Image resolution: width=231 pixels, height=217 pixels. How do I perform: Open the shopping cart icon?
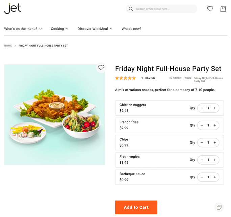223,9
